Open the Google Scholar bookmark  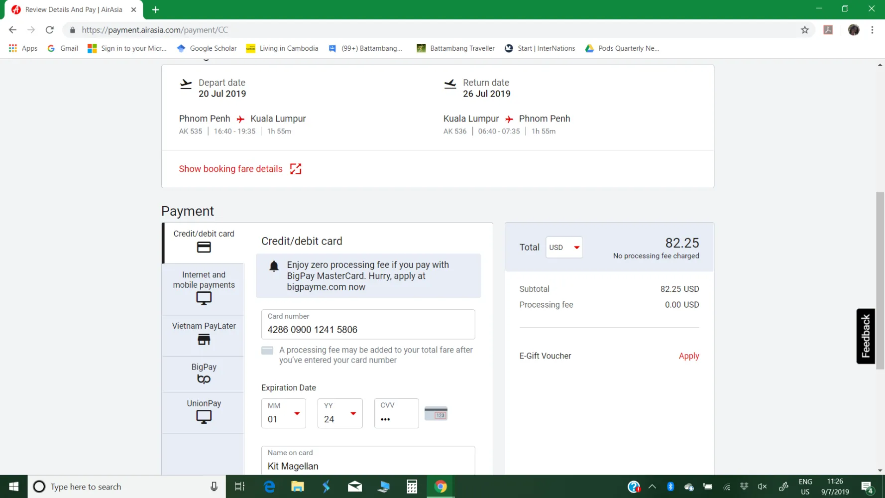207,48
